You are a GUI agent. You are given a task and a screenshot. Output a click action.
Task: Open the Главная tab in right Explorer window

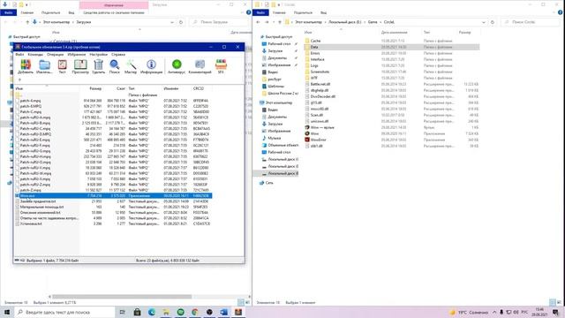[x=279, y=12]
